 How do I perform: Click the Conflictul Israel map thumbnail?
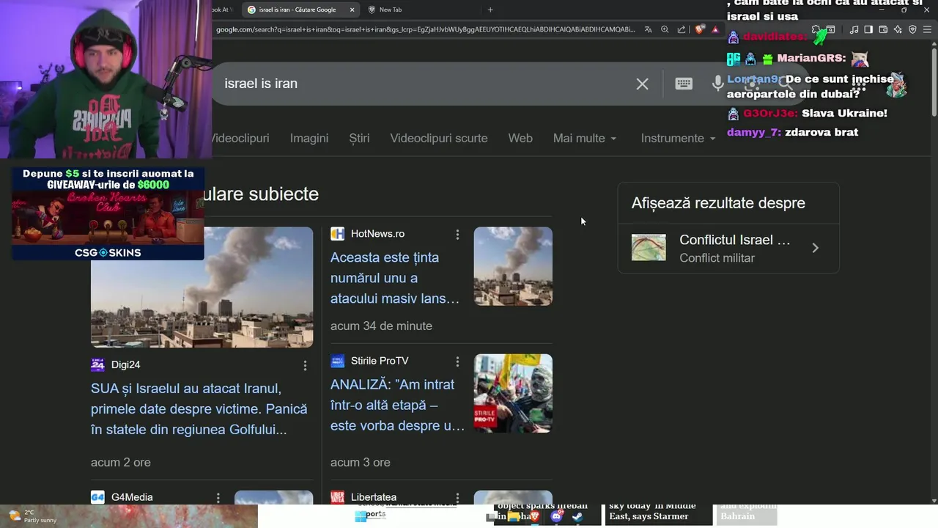pyautogui.click(x=649, y=248)
